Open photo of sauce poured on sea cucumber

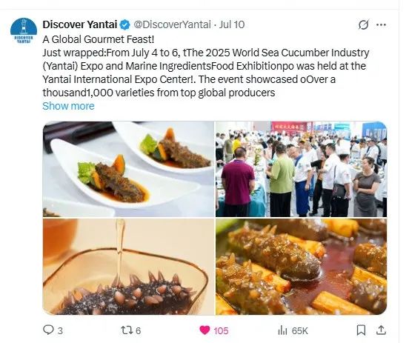coord(128,267)
